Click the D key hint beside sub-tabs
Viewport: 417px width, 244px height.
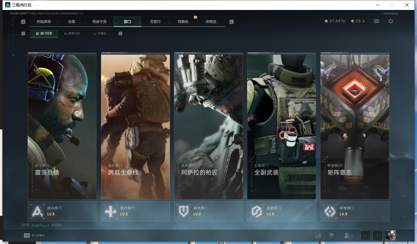(120, 33)
